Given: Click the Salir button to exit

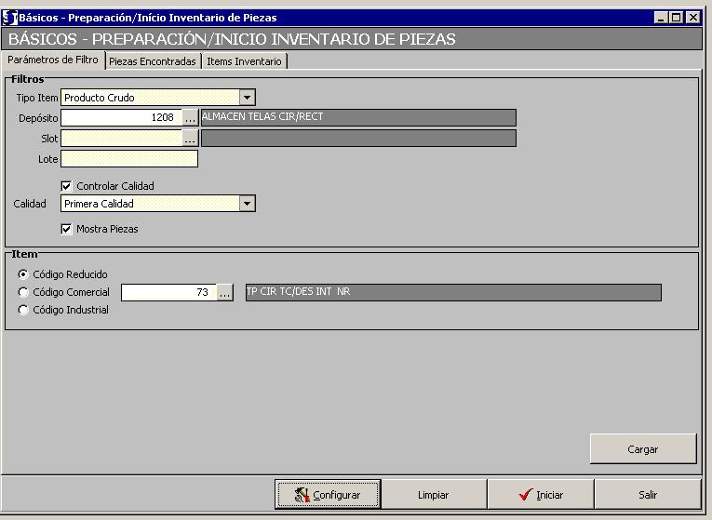Looking at the screenshot, I should pyautogui.click(x=647, y=495).
